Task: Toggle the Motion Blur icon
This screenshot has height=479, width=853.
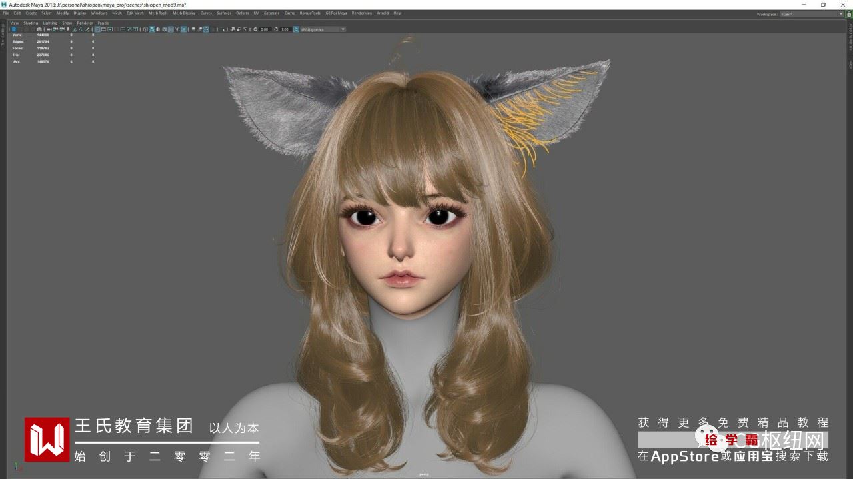Action: [x=199, y=29]
